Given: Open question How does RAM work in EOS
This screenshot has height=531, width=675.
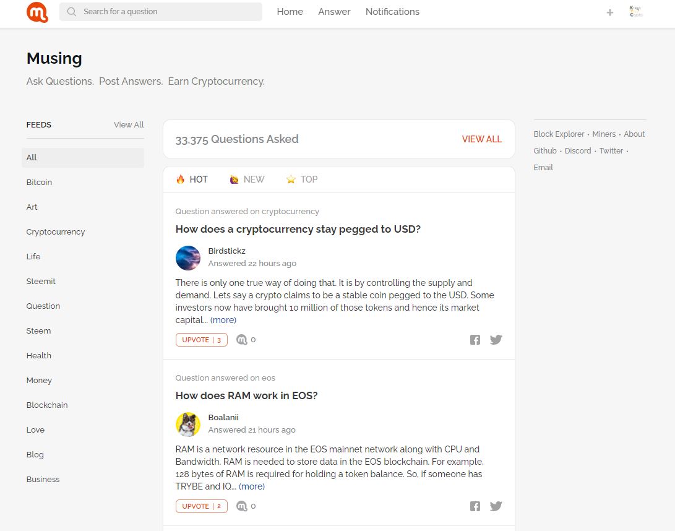Looking at the screenshot, I should click(246, 395).
